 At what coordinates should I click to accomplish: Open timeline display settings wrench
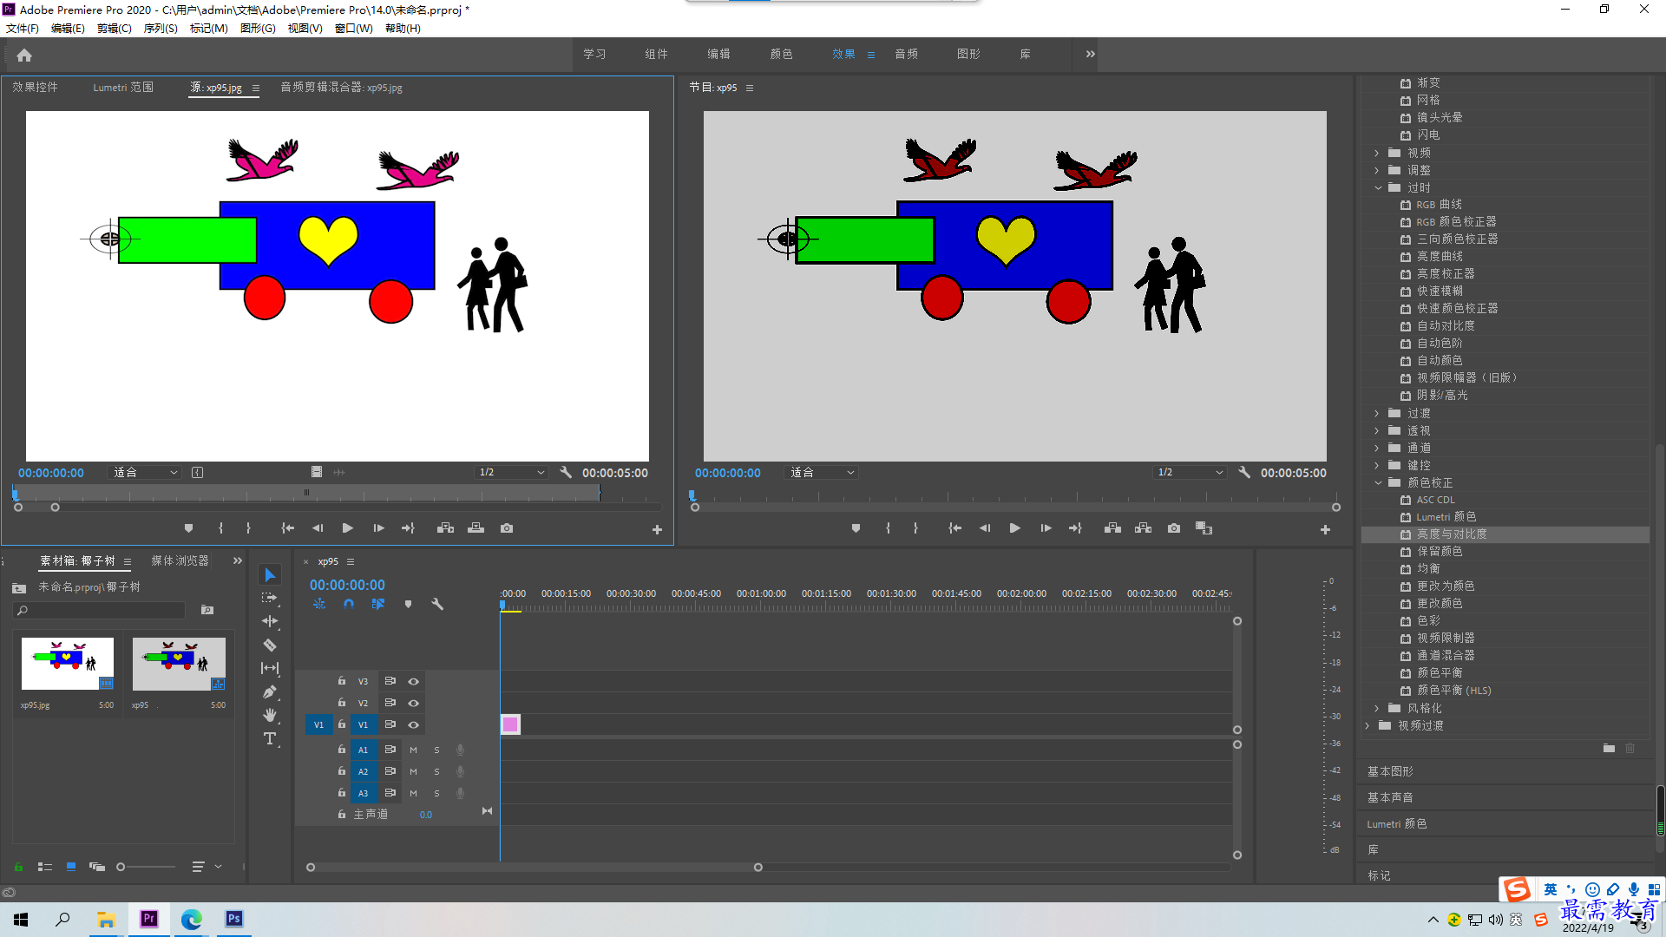point(437,604)
